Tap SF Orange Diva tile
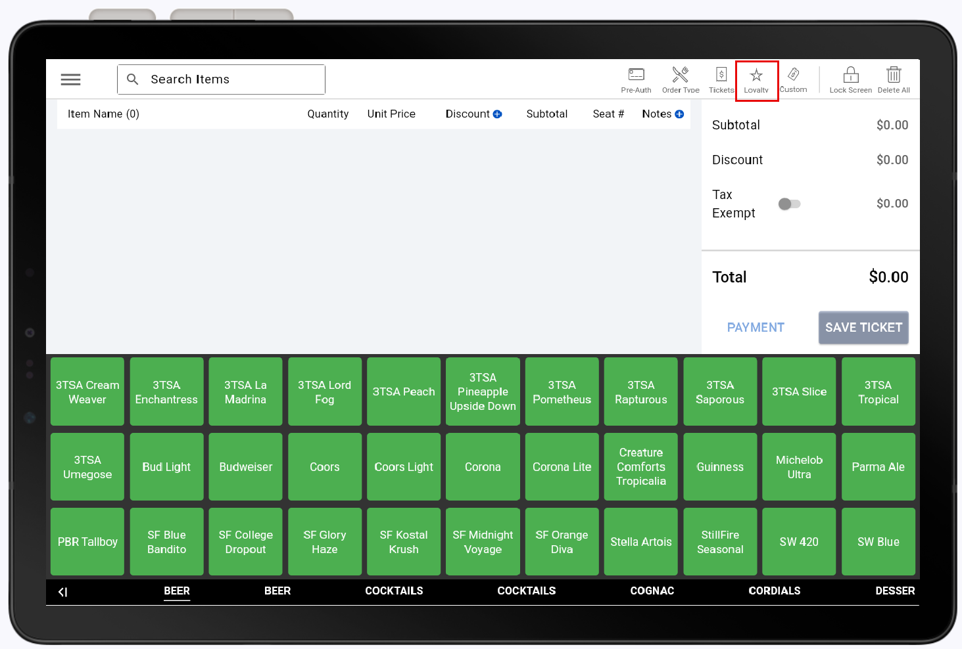 (562, 542)
